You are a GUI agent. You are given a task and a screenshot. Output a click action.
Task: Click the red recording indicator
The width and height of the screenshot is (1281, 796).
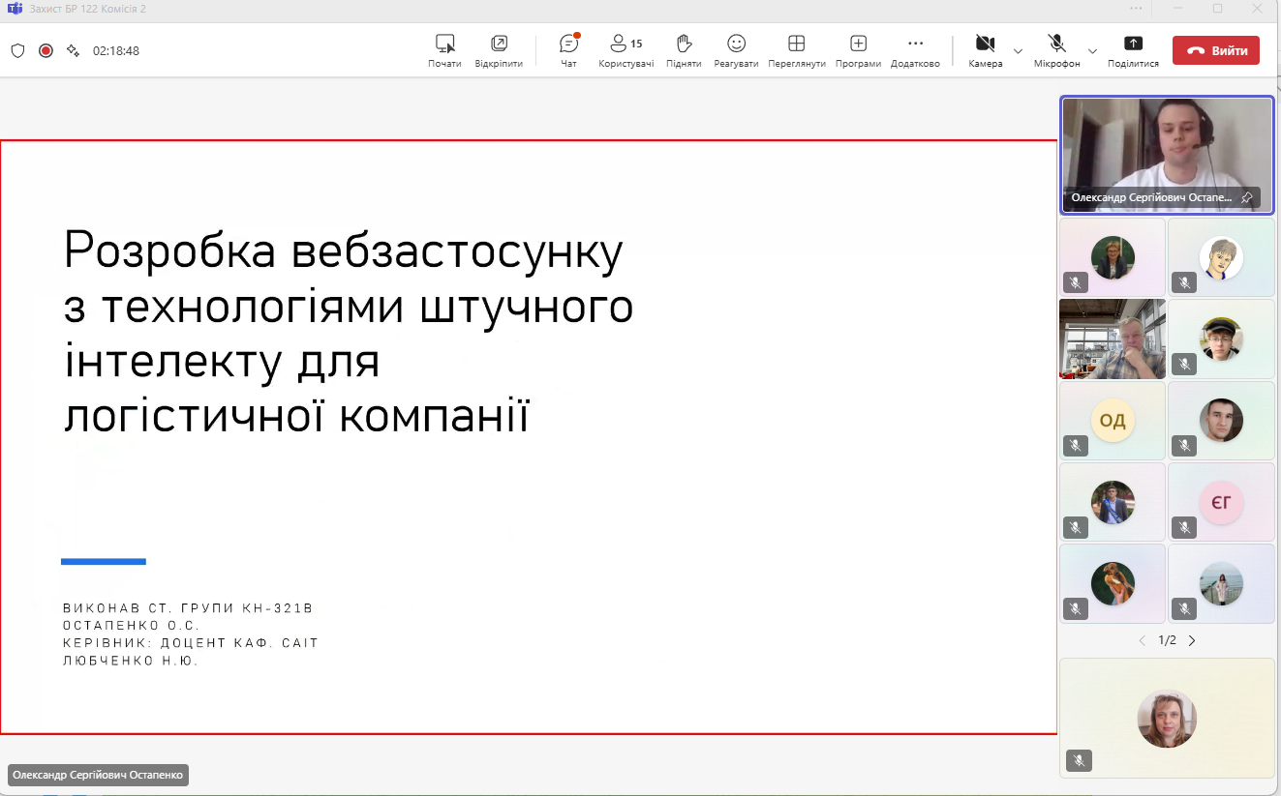click(46, 50)
